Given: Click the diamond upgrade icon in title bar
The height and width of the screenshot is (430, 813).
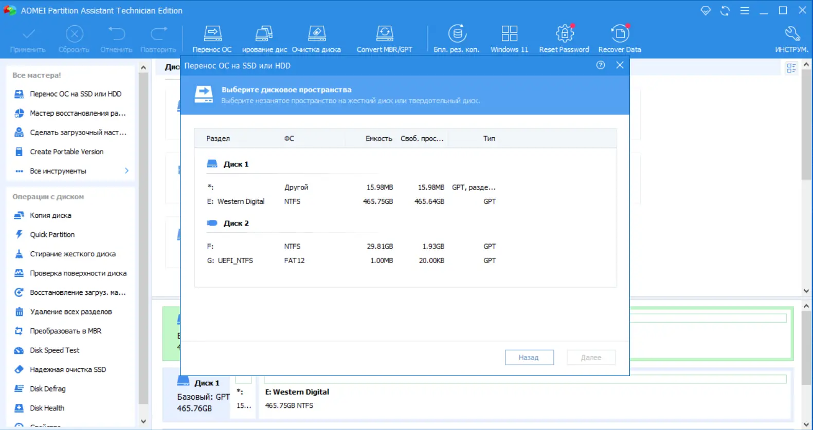Looking at the screenshot, I should [x=706, y=11].
